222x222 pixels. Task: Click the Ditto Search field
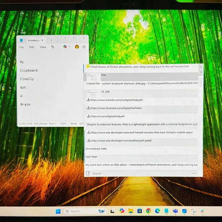click(140, 174)
